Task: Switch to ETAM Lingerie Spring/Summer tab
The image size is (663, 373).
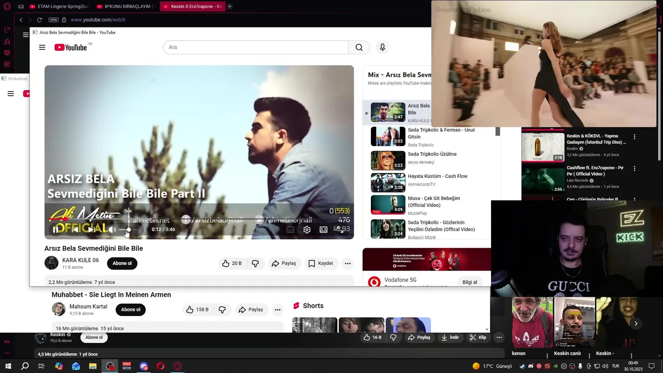Action: pos(59,6)
